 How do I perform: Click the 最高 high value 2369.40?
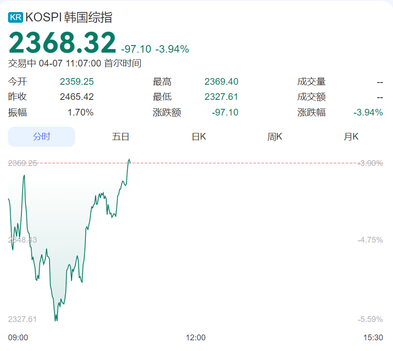[x=222, y=82]
